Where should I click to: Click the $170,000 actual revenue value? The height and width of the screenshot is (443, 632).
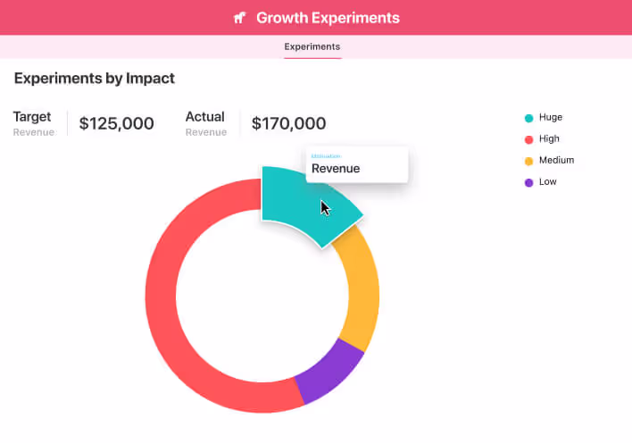pyautogui.click(x=288, y=124)
